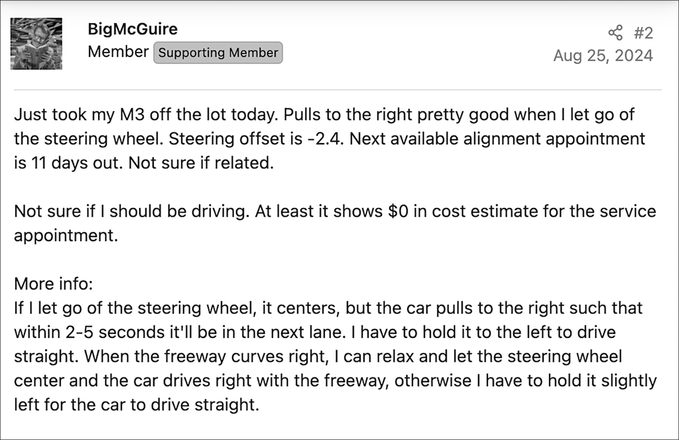Click the Member title under the username

(x=118, y=52)
